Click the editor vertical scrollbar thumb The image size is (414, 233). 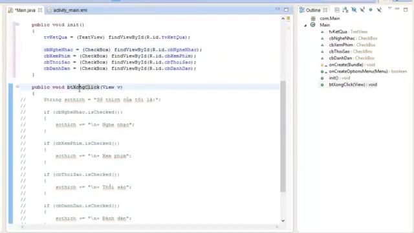click(283, 136)
